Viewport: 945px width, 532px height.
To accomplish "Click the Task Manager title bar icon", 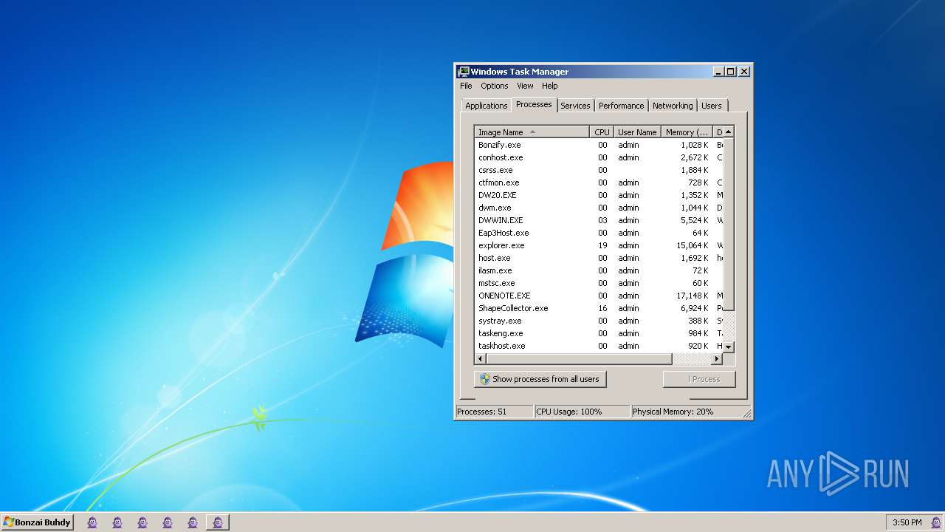I will tap(464, 72).
